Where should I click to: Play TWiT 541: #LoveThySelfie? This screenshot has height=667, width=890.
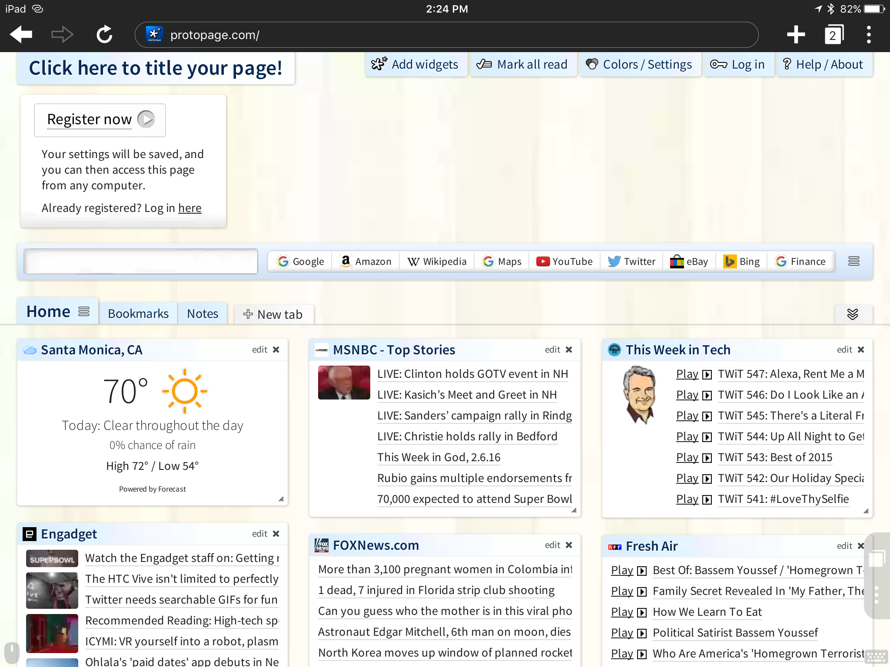click(694, 499)
